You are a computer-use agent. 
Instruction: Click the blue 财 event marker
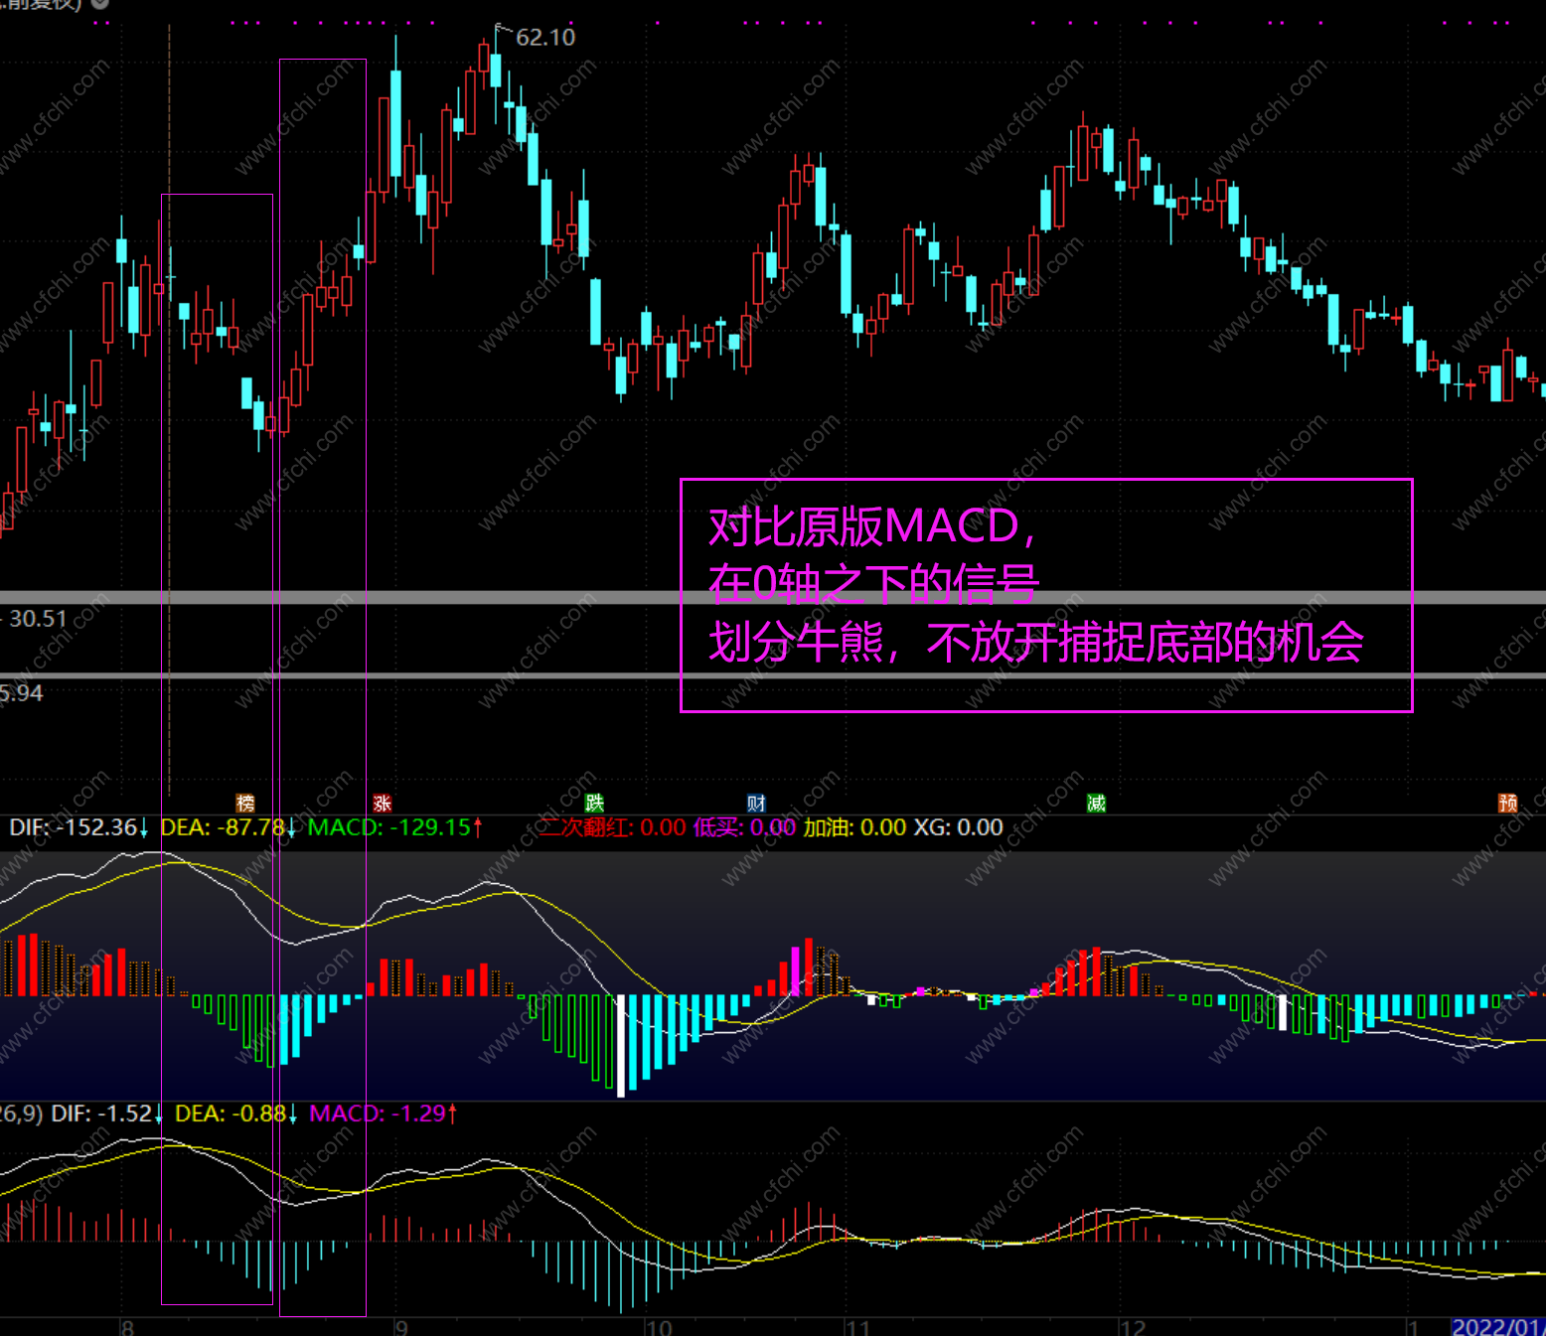(756, 803)
